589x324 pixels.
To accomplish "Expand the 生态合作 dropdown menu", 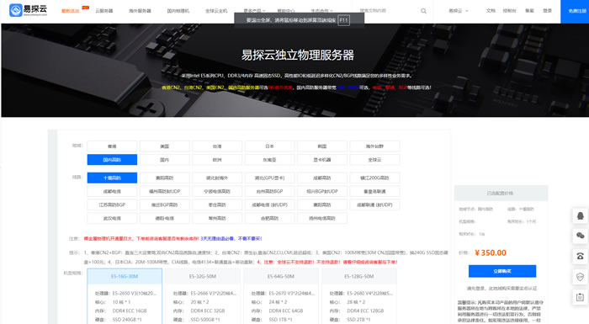I will (x=322, y=11).
